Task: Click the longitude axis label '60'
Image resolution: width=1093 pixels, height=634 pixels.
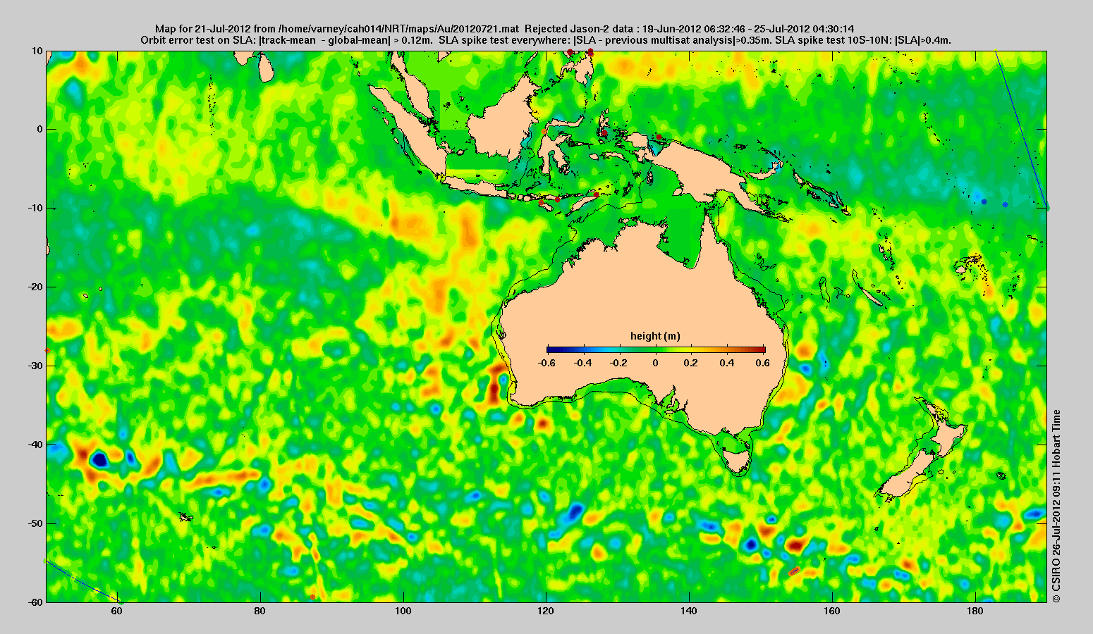Action: point(118,611)
